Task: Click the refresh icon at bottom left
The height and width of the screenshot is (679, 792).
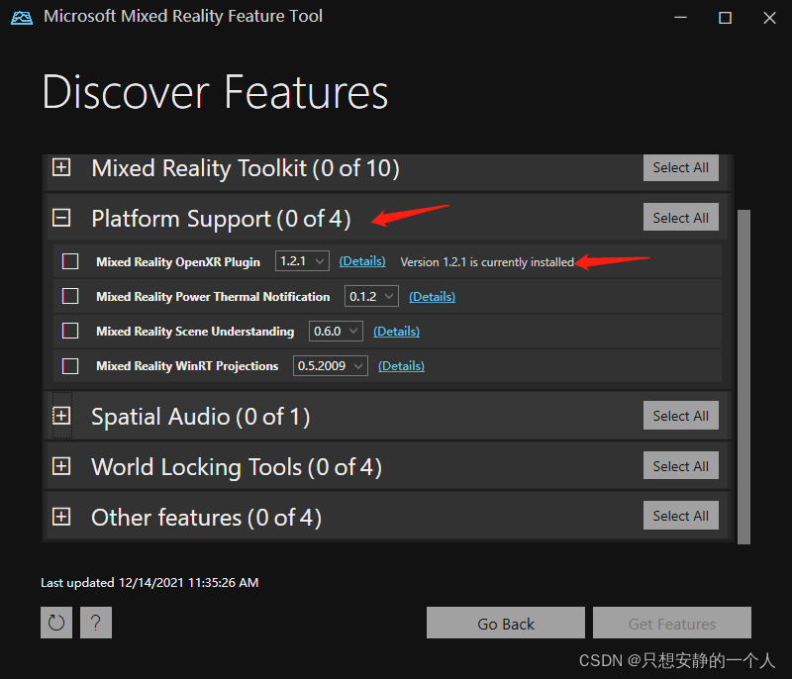Action: pos(55,623)
